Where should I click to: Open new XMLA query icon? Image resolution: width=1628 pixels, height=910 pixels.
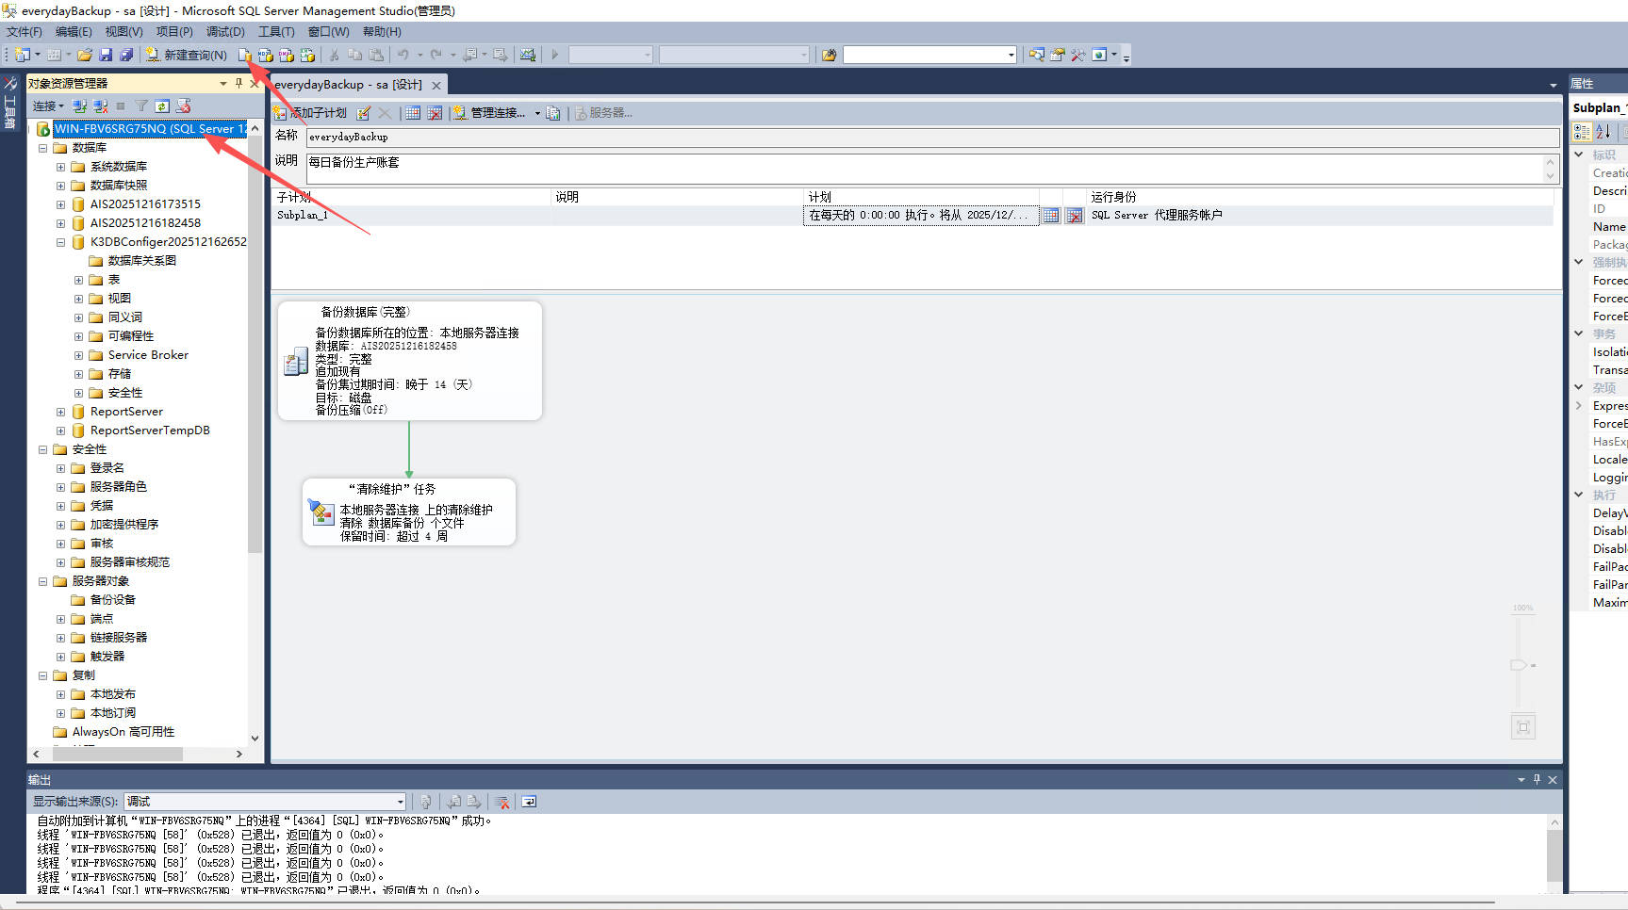point(307,55)
